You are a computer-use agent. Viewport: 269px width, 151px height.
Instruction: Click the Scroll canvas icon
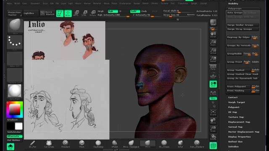(x=213, y=34)
